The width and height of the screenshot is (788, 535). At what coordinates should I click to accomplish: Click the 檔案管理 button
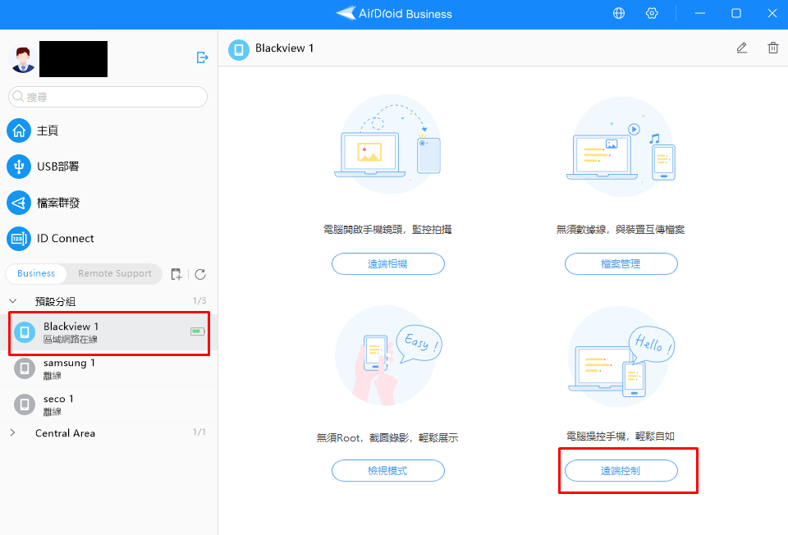pos(621,263)
